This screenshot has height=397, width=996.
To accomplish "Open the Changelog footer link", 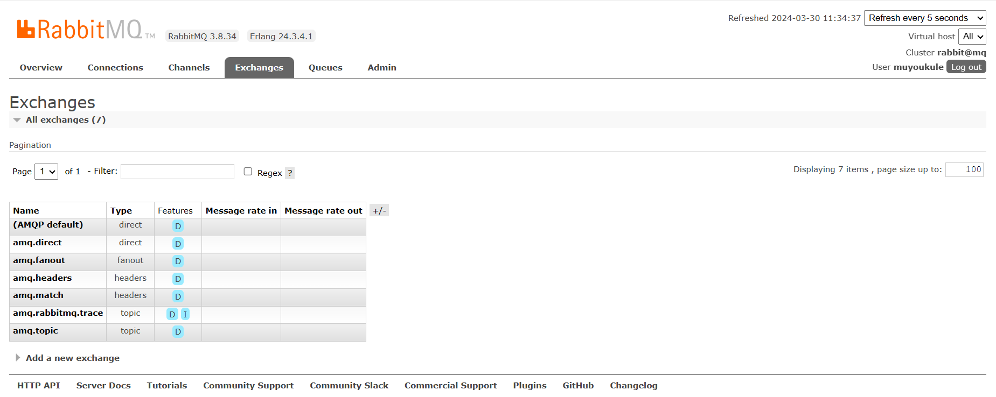I will pos(633,386).
